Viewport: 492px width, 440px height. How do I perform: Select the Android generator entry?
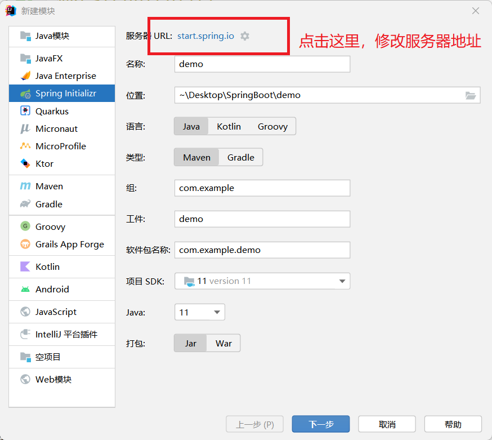[x=62, y=289]
